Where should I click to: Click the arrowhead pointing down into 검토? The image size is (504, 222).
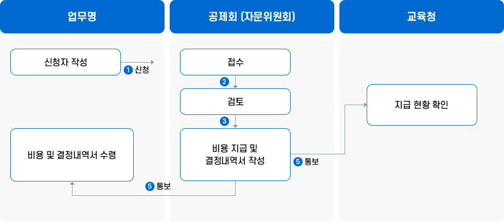click(235, 87)
